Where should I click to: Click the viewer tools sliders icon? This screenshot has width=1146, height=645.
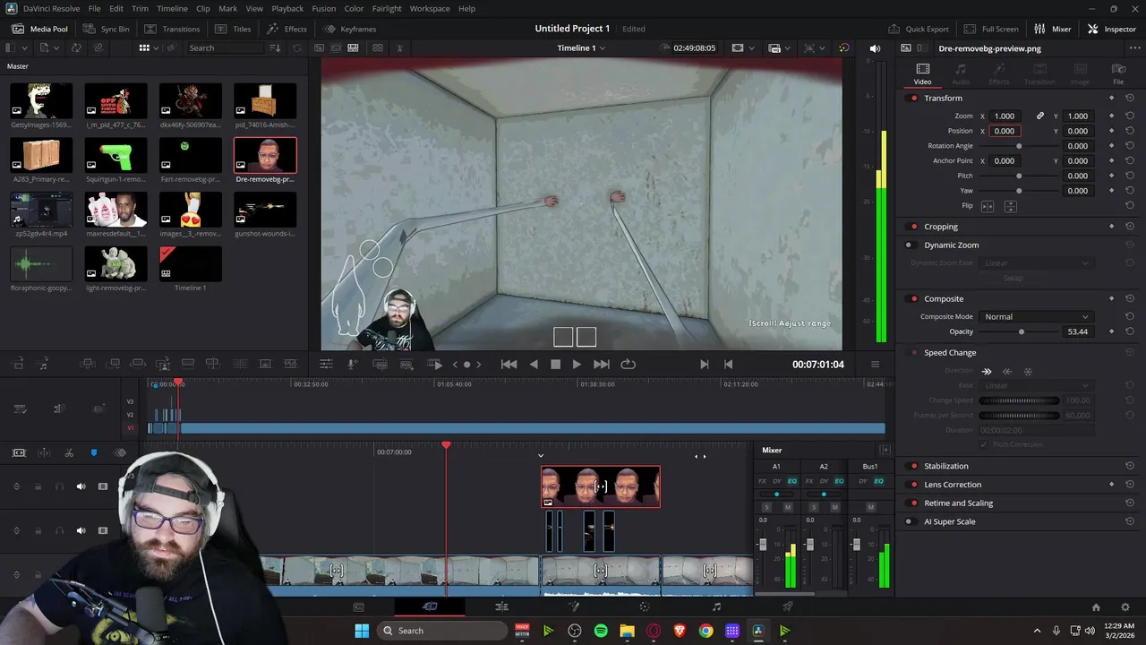(326, 364)
